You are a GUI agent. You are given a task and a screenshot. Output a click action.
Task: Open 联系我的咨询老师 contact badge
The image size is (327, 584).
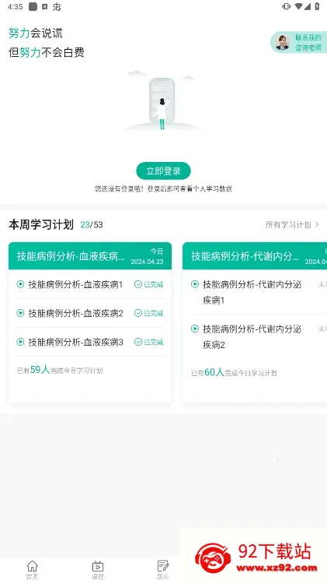point(299,42)
